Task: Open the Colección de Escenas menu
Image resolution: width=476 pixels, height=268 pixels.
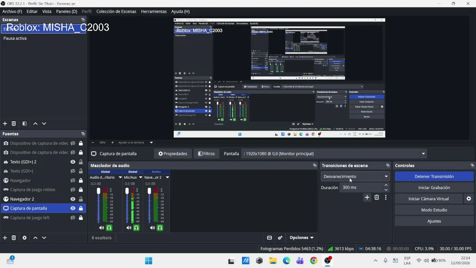Action: 116,12
